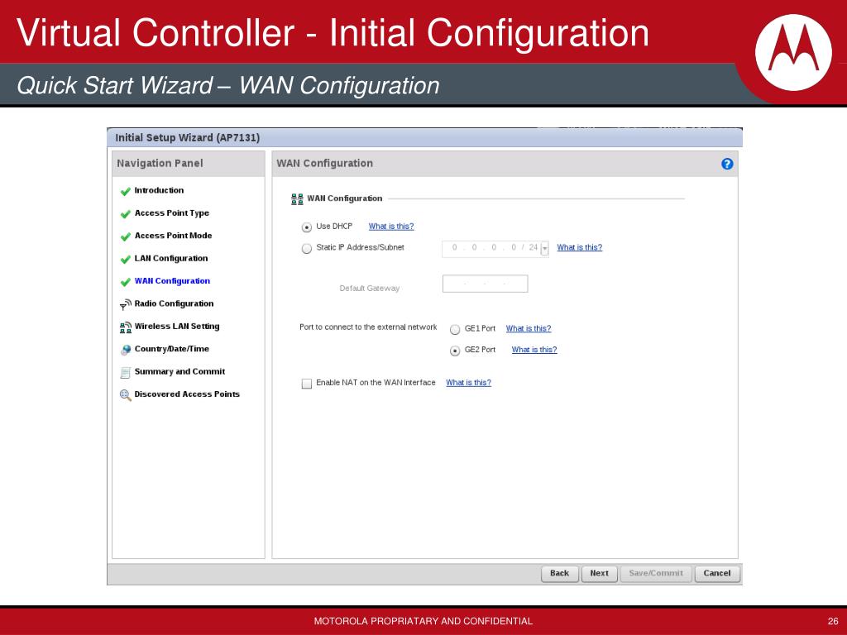Click the 'Port to connect to the external network' label
The height and width of the screenshot is (635, 847).
point(368,327)
